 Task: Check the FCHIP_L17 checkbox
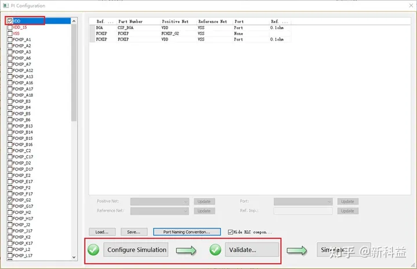pyautogui.click(x=10, y=256)
